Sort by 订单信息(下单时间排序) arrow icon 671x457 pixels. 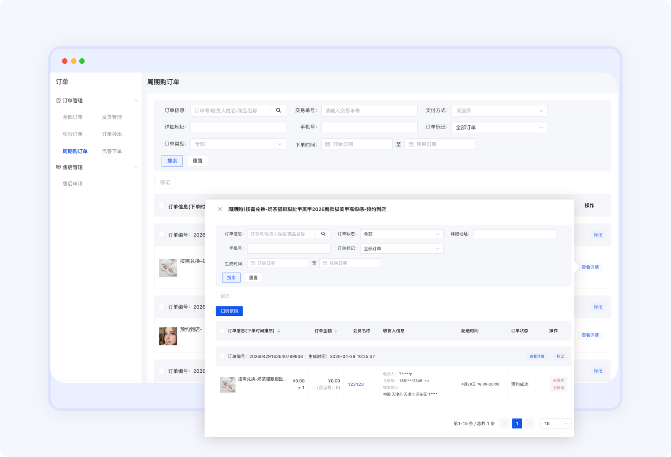[x=279, y=331]
